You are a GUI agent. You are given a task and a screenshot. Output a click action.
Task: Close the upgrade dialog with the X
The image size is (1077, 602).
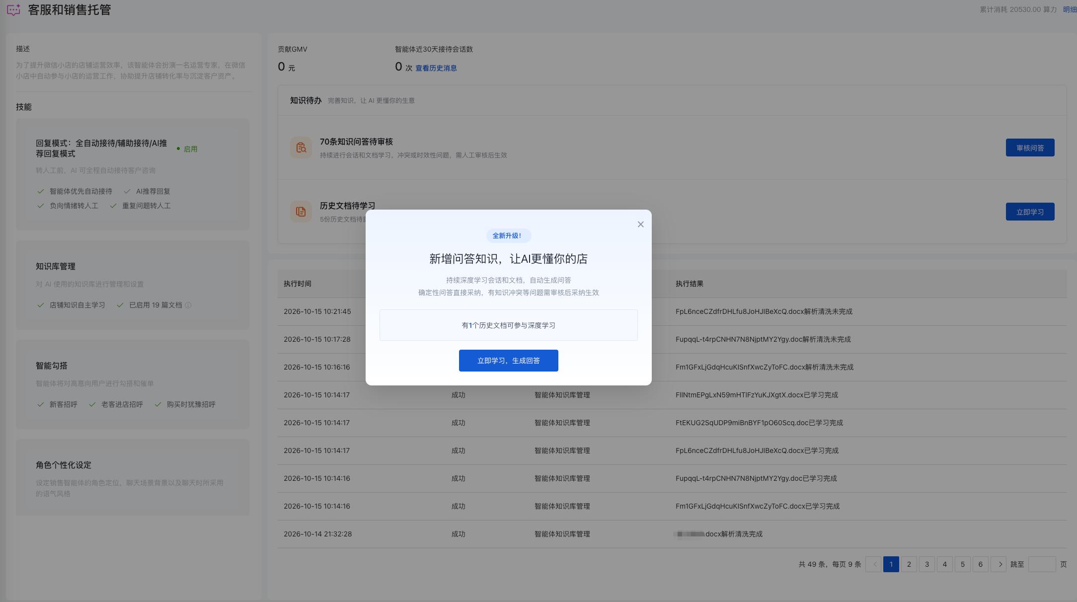[x=640, y=225]
